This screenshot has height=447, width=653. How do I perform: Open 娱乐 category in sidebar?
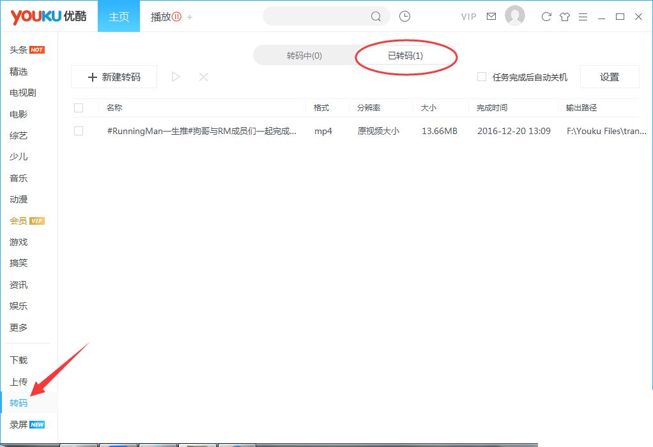click(19, 306)
